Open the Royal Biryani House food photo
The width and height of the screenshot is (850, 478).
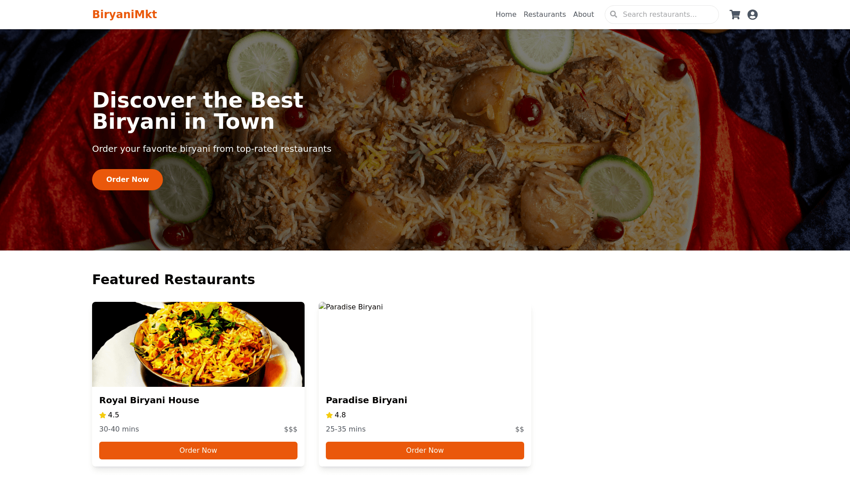[x=198, y=344]
